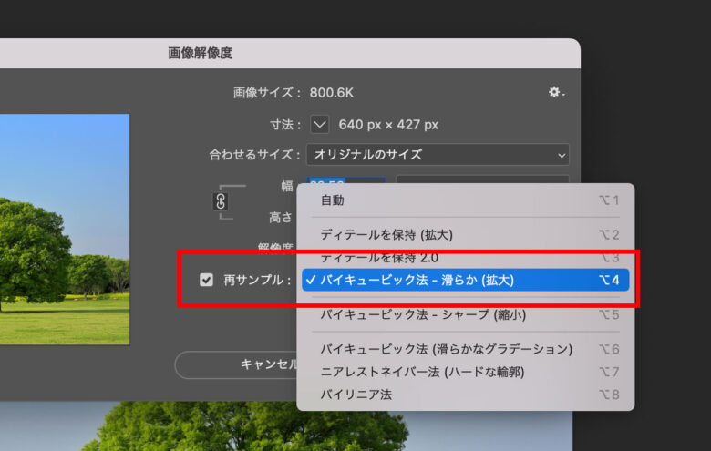Image resolution: width=711 pixels, height=451 pixels.
Task: Expand the 寸法 unit dropdown arrow
Action: 320,124
